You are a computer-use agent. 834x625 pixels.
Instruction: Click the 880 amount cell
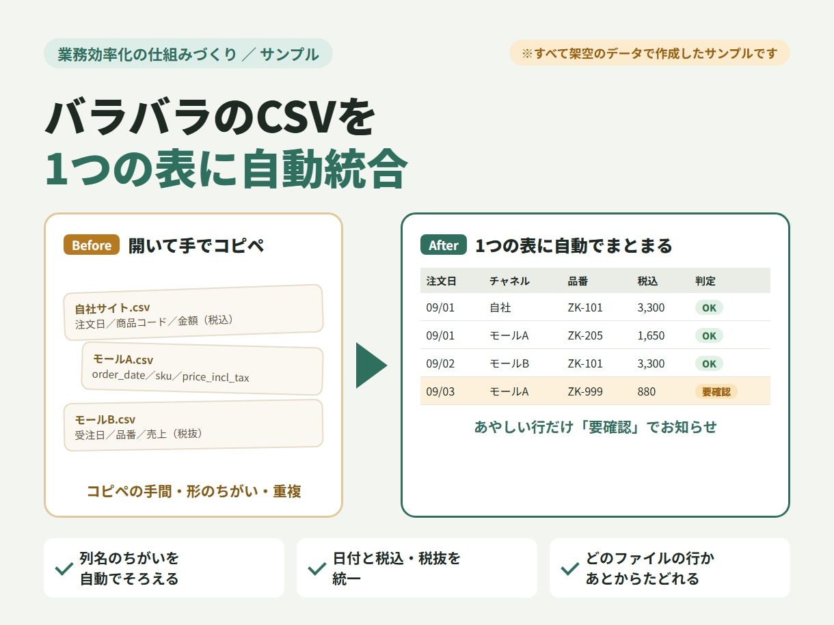(x=646, y=391)
